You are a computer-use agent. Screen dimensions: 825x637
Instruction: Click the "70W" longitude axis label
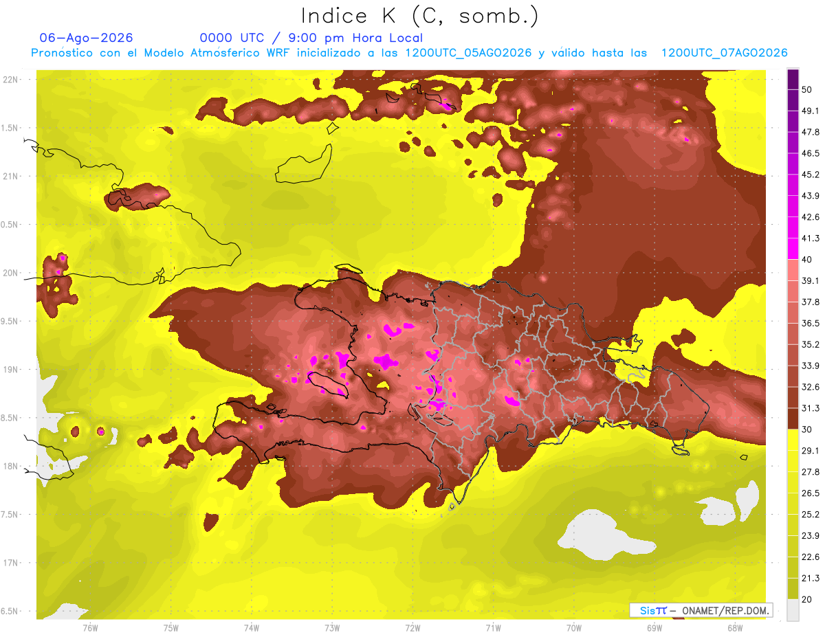point(574,627)
